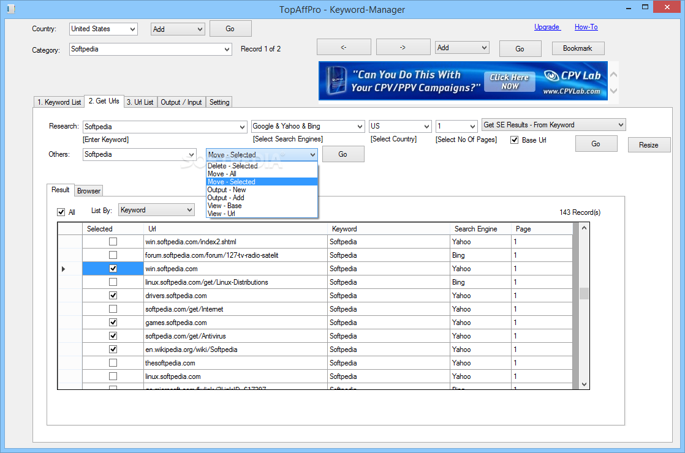Uncheck the drivers.softpedia.com checkbox
This screenshot has height=453, width=685.
[113, 296]
